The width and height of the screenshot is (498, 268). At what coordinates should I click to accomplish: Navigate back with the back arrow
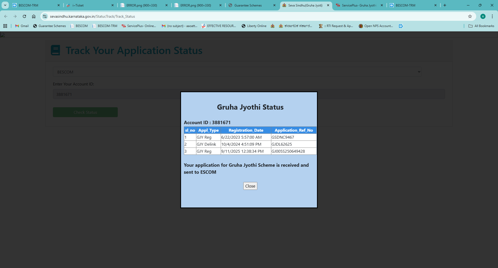tap(6, 16)
